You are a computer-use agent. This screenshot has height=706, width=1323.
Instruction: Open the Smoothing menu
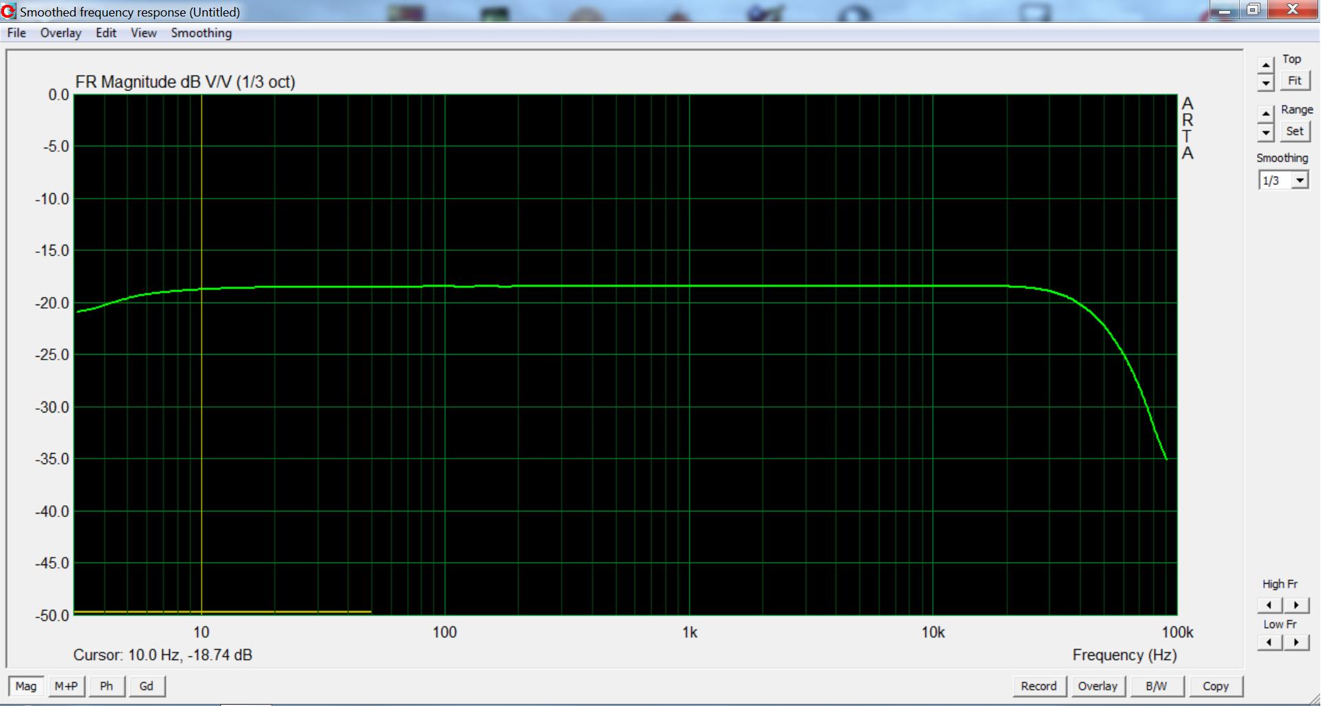click(x=201, y=33)
